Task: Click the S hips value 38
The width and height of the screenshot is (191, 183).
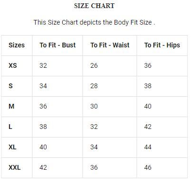Action: point(148,86)
